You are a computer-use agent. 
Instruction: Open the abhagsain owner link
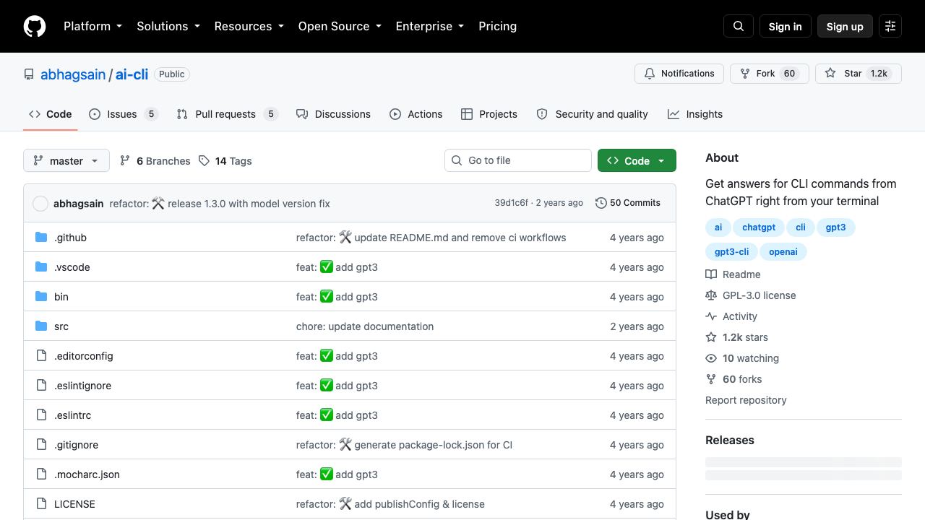[73, 74]
